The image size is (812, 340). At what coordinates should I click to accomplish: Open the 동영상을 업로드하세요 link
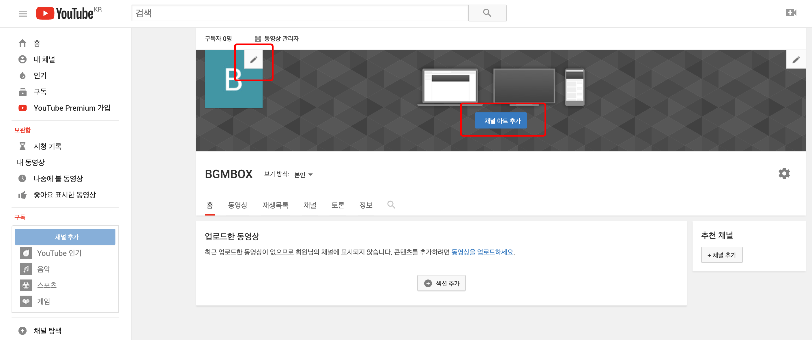pyautogui.click(x=482, y=252)
